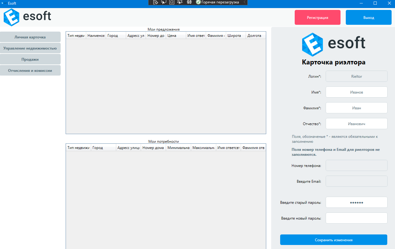
Task: Click the Номер телефона input field
Action: click(356, 165)
